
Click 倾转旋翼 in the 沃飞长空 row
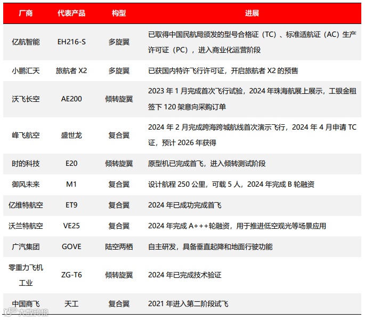(119, 99)
